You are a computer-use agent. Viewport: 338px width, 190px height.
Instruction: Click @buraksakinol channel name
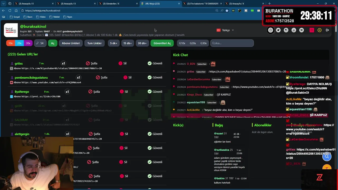coord(33,26)
